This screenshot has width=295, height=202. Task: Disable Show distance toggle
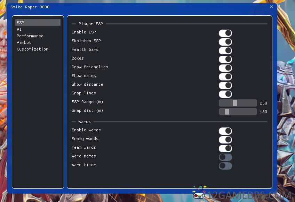225,85
